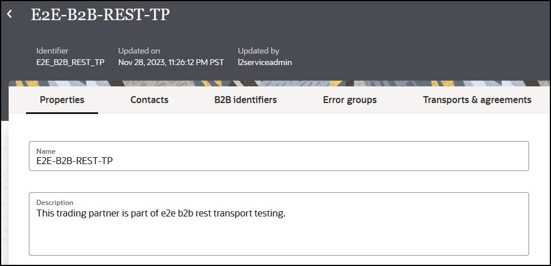
Task: Click the Description field's floating label
Action: tap(55, 203)
